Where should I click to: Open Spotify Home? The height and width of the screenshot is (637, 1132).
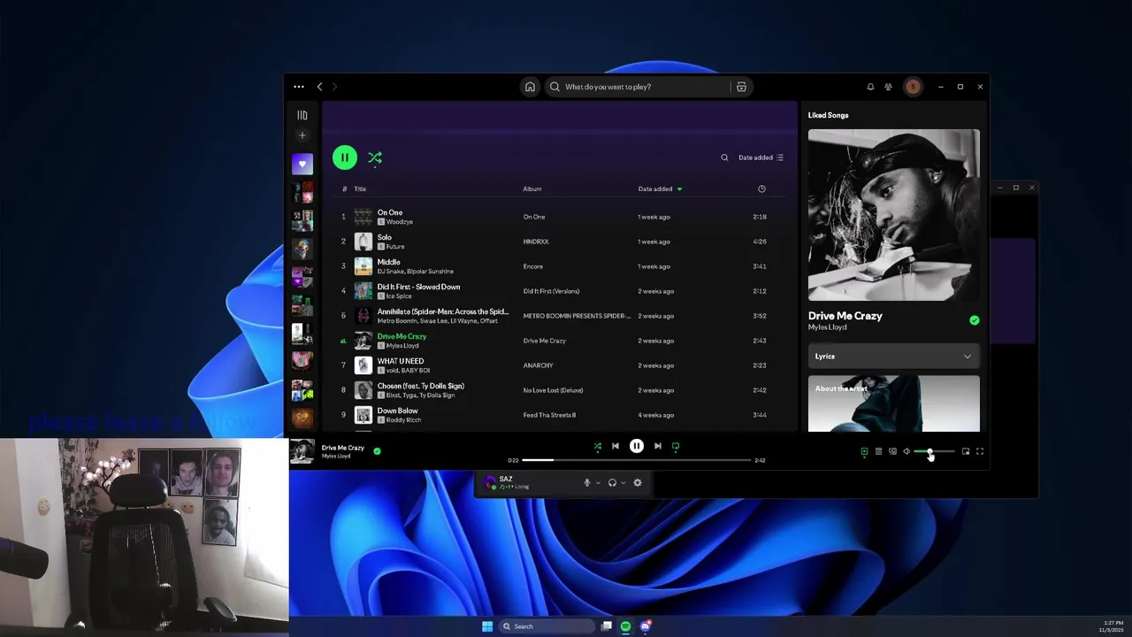tap(530, 87)
